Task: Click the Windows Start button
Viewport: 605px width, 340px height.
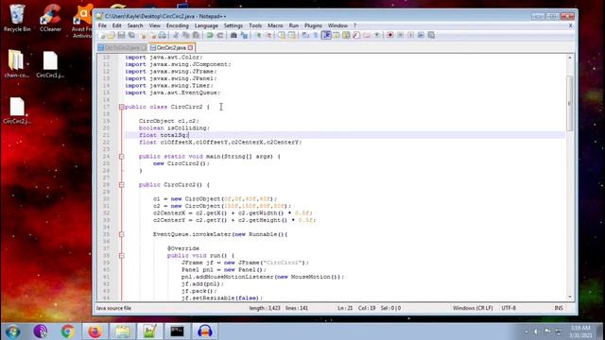Action: point(12,331)
